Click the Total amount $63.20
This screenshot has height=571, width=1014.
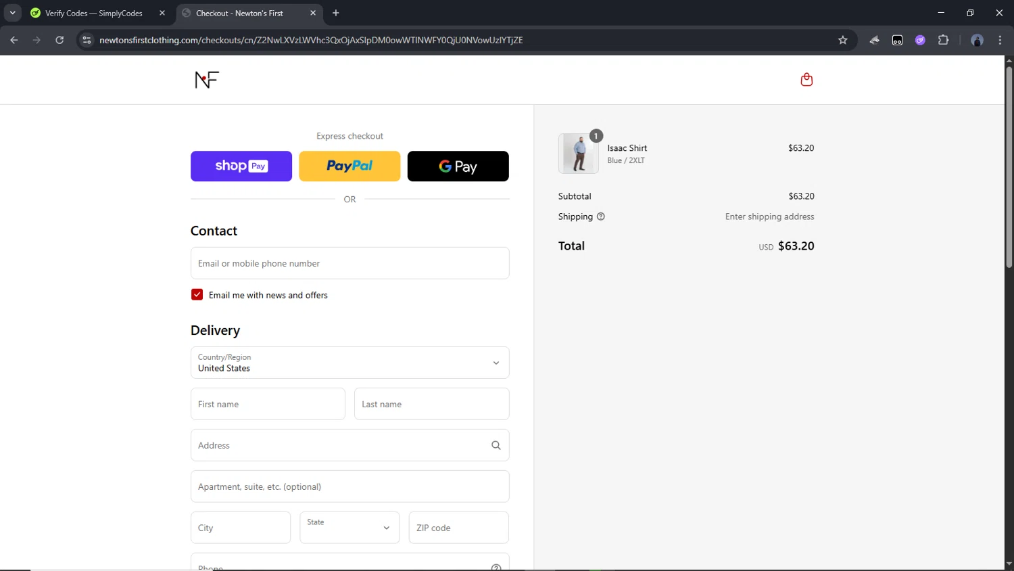click(796, 246)
